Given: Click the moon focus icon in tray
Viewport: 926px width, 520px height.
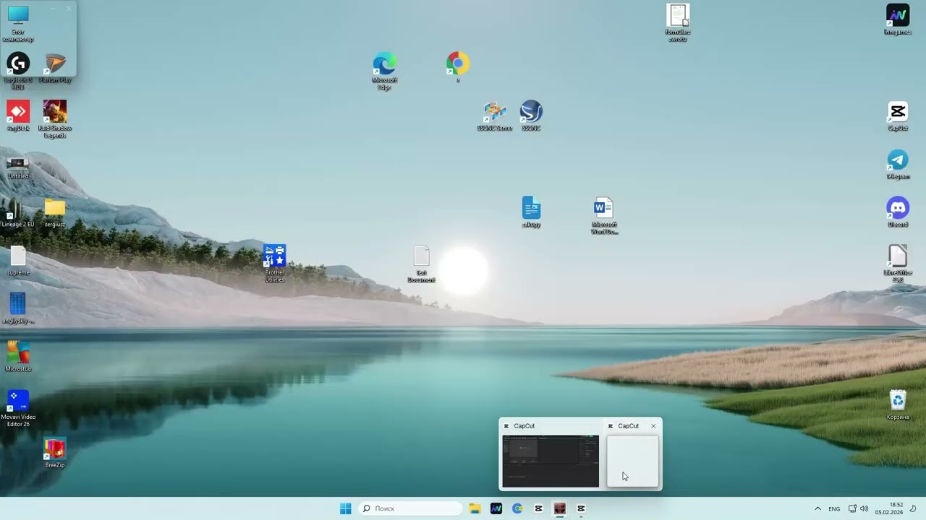Looking at the screenshot, I should click(913, 508).
